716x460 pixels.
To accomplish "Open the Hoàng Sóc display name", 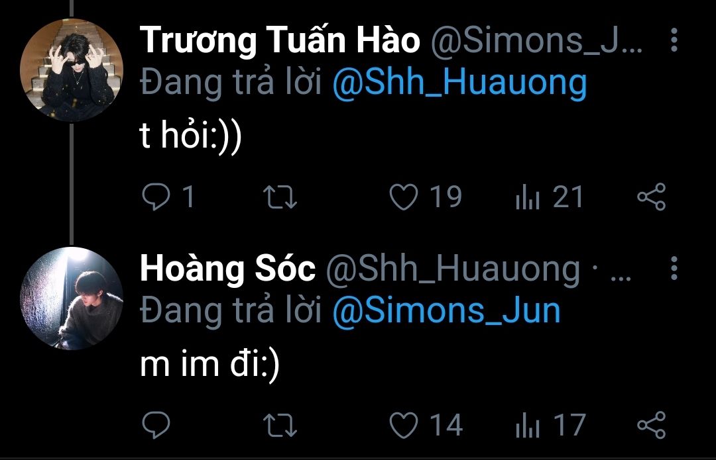I will point(227,269).
